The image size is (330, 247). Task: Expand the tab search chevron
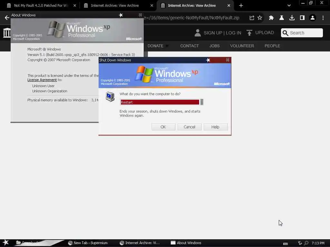[x=289, y=5]
